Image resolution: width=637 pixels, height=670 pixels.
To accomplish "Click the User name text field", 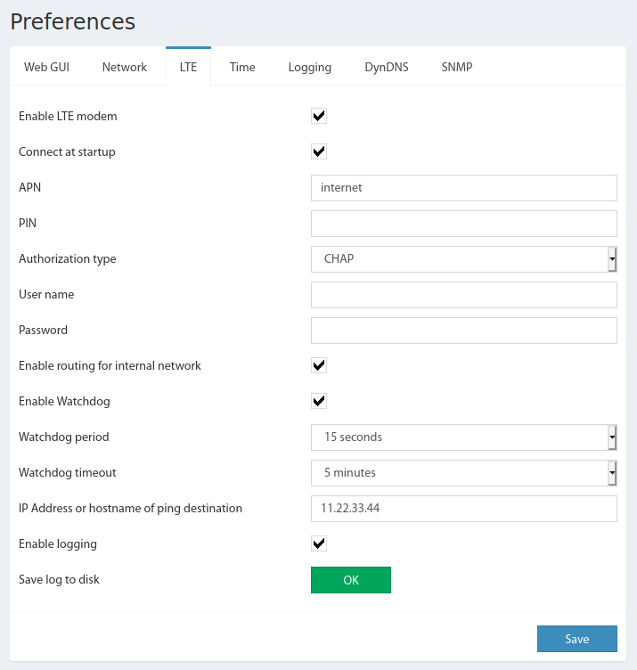I will tap(463, 295).
